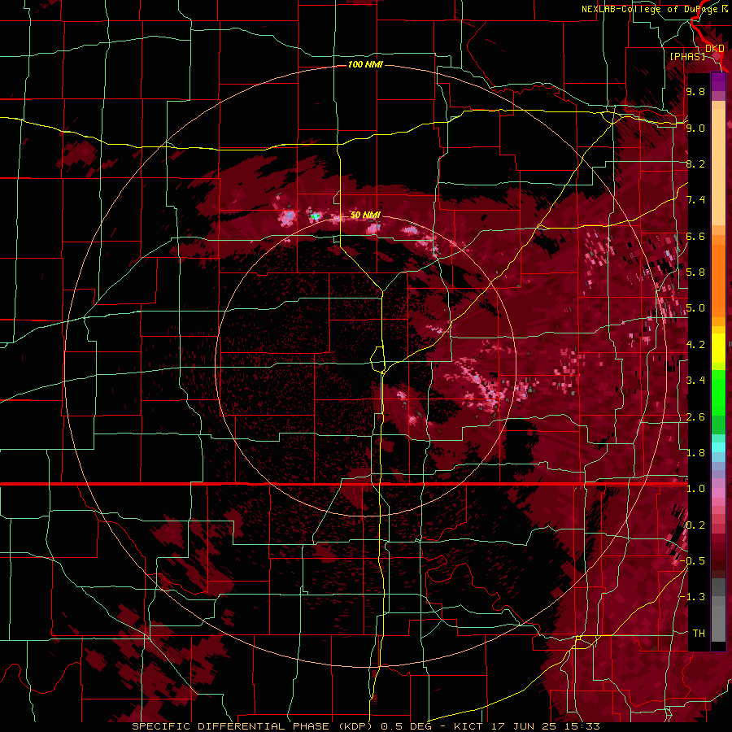The image size is (732, 732).
Task: Click the 8.2 scale value
Action: pyautogui.click(x=695, y=163)
